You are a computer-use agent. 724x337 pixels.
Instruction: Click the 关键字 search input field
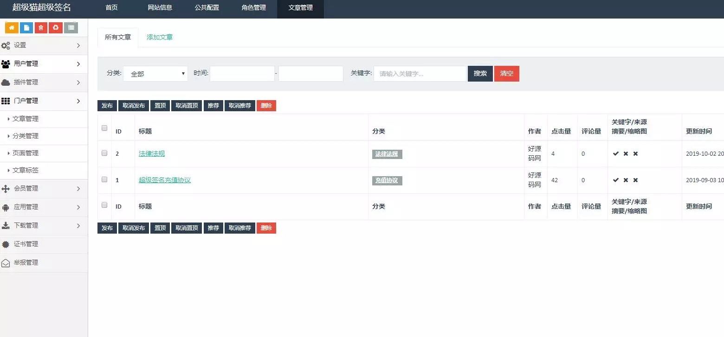pyautogui.click(x=420, y=74)
